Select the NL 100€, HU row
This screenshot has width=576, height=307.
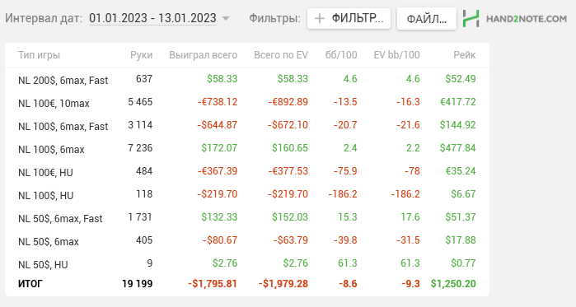pyautogui.click(x=247, y=172)
